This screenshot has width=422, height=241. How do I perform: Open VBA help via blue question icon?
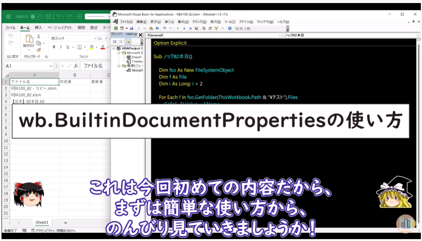(230, 28)
